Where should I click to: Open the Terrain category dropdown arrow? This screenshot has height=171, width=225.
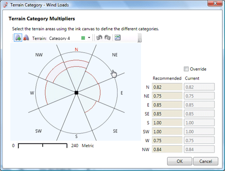89,38
